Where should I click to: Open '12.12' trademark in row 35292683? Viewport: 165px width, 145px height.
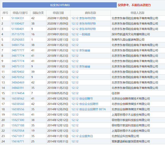point(75,40)
